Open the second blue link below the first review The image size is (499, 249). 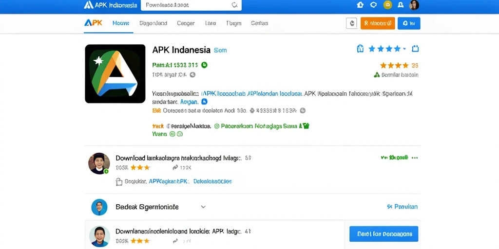(212, 181)
